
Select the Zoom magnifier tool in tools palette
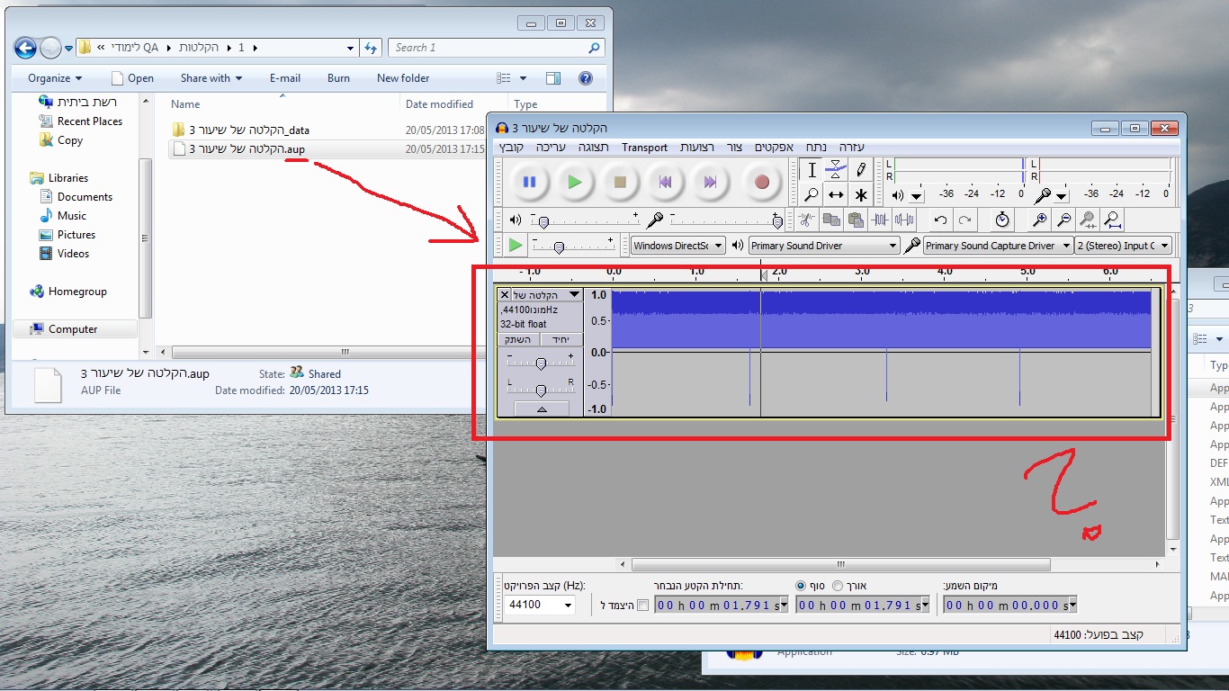pos(812,194)
